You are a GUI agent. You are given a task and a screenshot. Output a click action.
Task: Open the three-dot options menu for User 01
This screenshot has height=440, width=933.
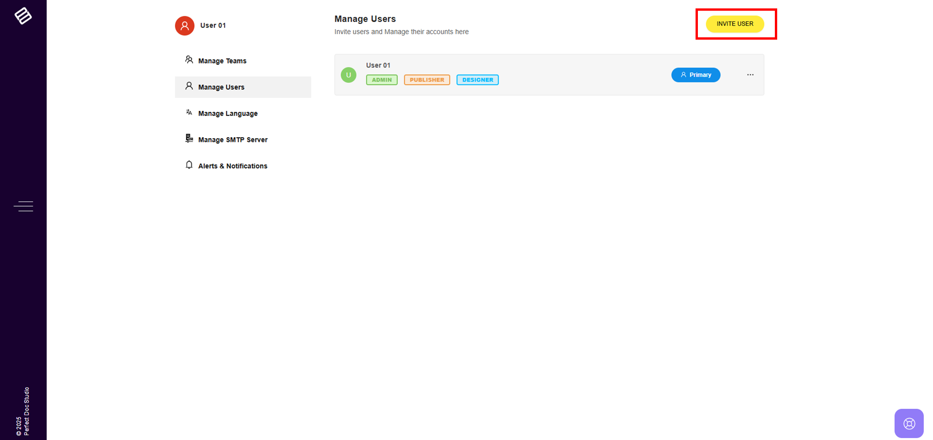(x=750, y=75)
